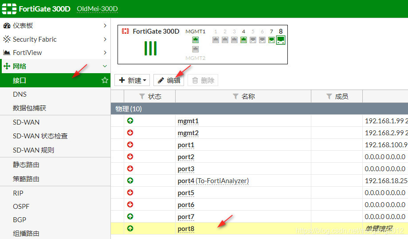Click the dashboard gauge icon beside 仪表板

tap(7, 25)
